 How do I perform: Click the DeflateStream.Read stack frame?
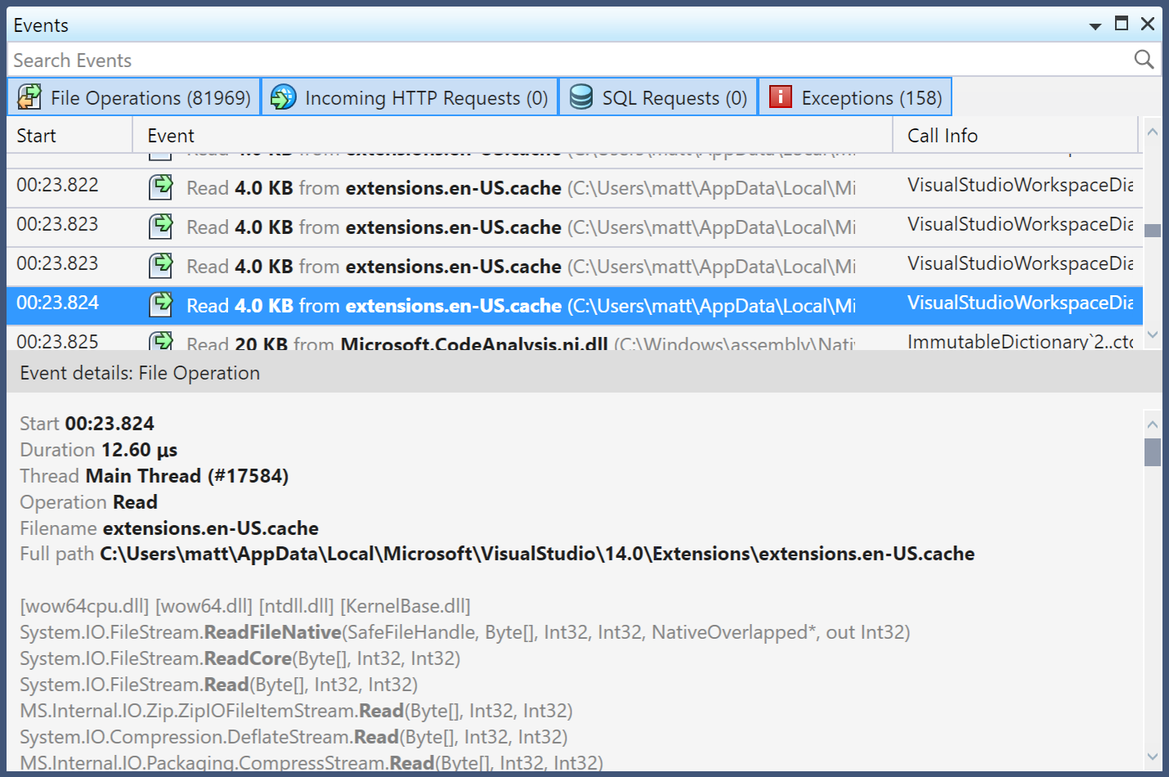pos(293,737)
